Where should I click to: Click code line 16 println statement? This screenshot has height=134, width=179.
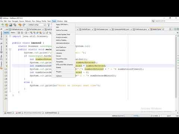click(65, 86)
